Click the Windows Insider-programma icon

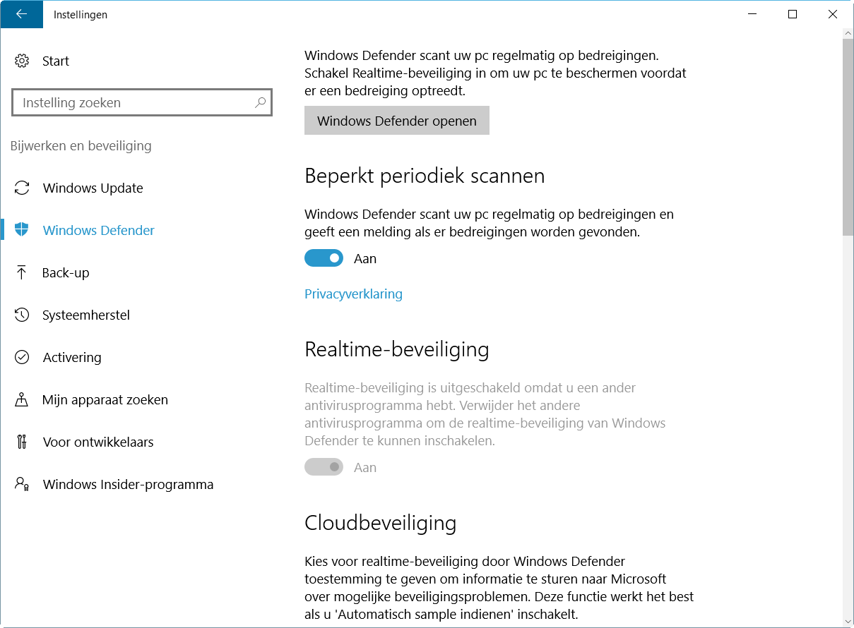[x=22, y=484]
